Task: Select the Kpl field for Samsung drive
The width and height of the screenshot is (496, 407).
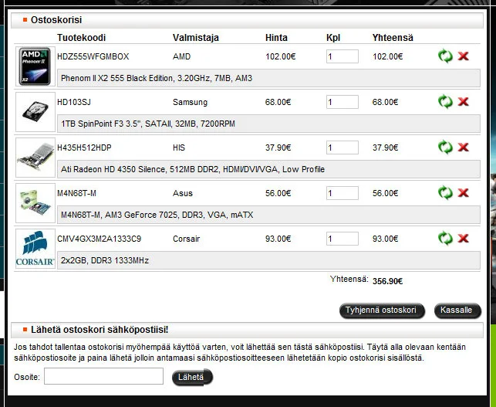Action: tap(342, 102)
